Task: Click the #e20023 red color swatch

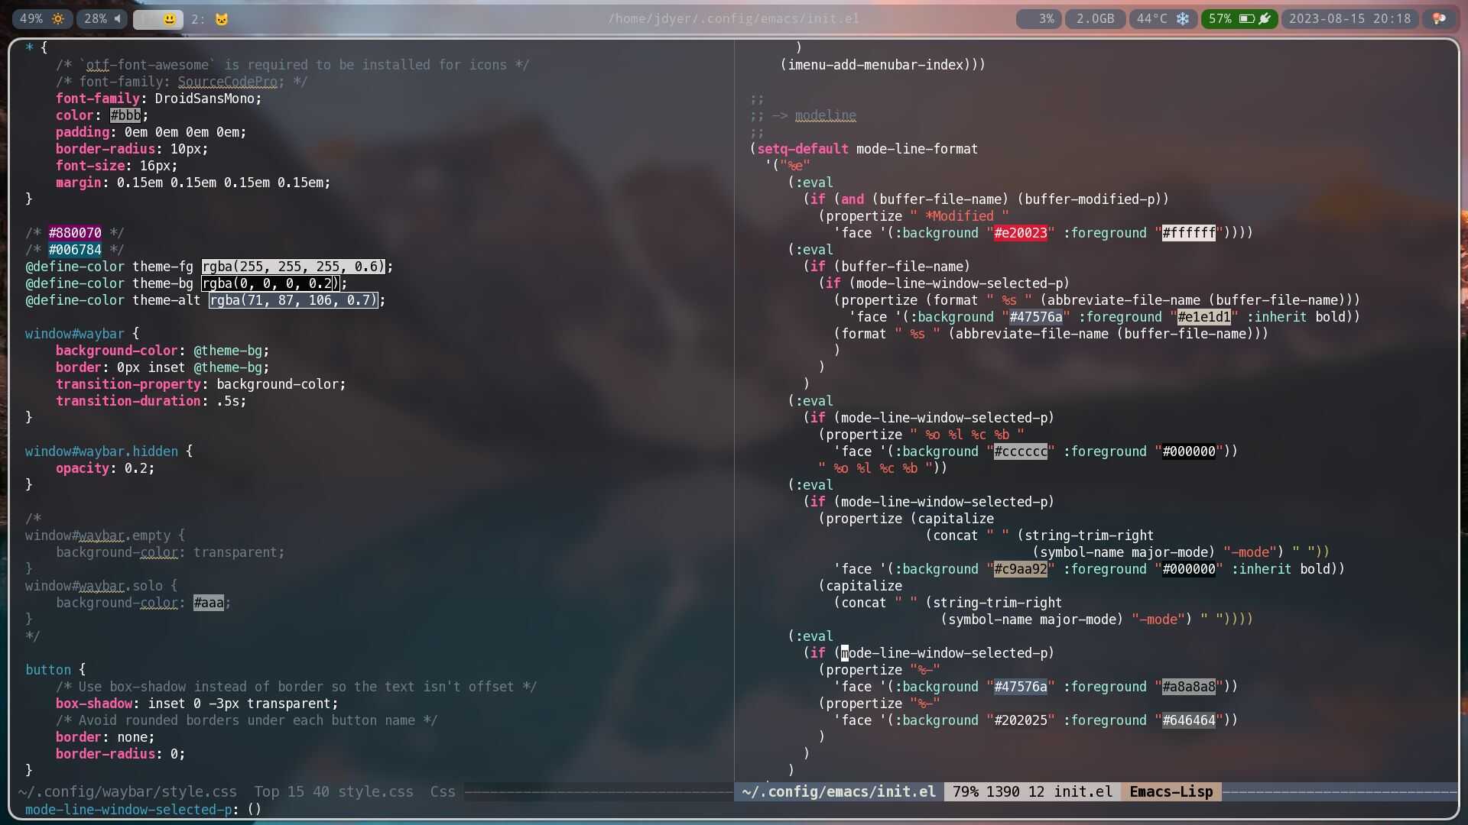Action: tap(1020, 233)
